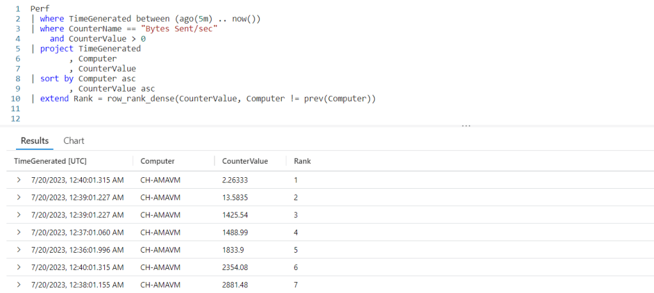Select the cell with value 1833.9
Screen dimensions: 654x293
[233, 249]
